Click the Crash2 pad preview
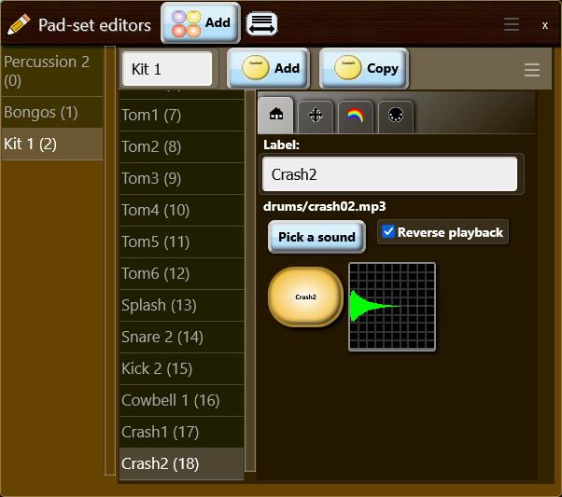Viewport: 562px width, 497px height. 305,297
